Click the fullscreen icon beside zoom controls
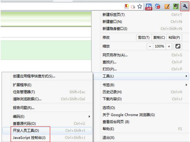190x142 pixels. 178,46
